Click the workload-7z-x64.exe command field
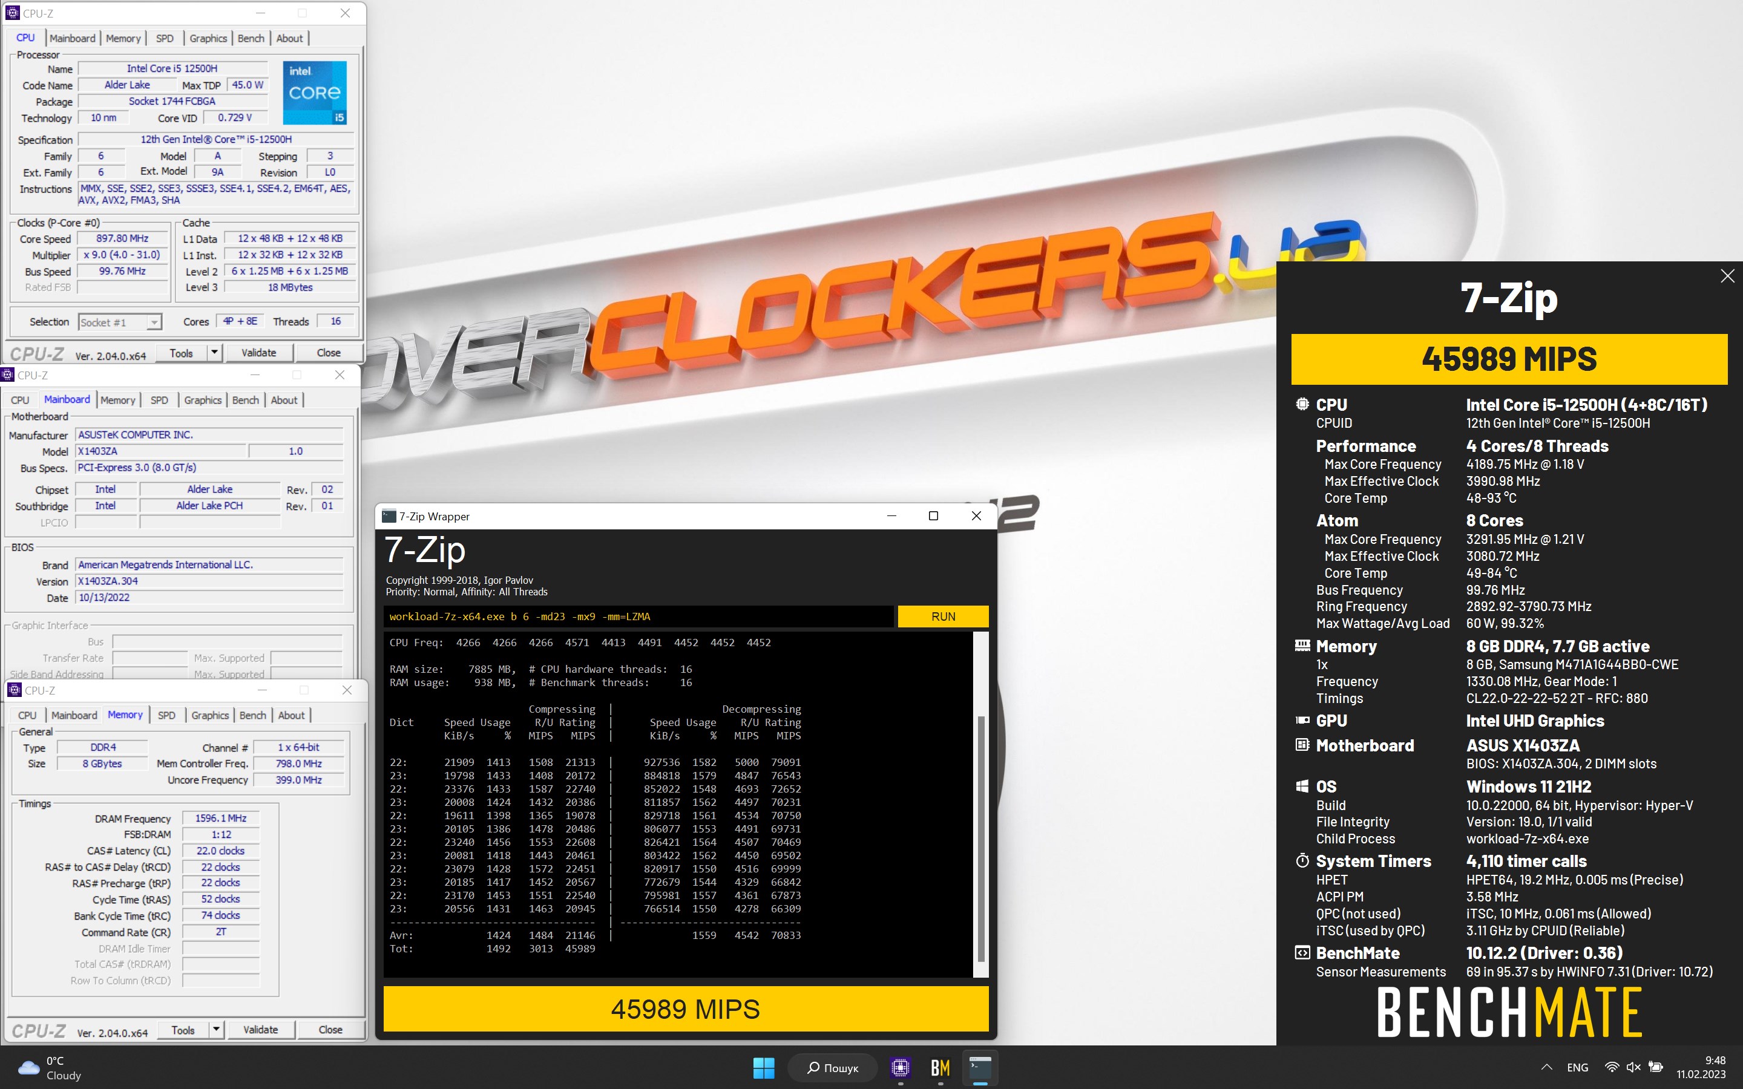Viewport: 1743px width, 1089px height. (638, 616)
